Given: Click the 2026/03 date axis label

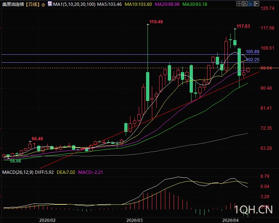Looking at the screenshot, I should coord(135,220).
